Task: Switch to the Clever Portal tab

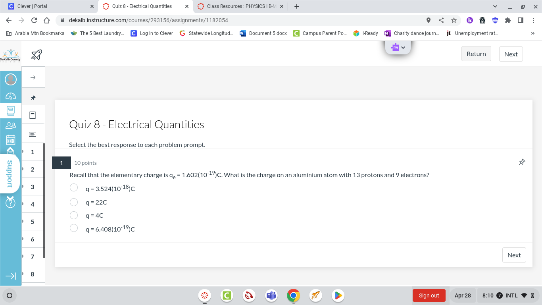Action: pyautogui.click(x=48, y=6)
